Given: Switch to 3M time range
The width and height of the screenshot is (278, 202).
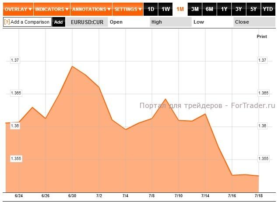Looking at the screenshot, I should 195,9.
